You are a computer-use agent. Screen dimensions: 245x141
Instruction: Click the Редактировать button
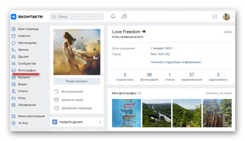[x=77, y=81]
